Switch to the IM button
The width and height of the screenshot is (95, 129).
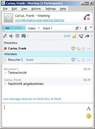coord(7,28)
